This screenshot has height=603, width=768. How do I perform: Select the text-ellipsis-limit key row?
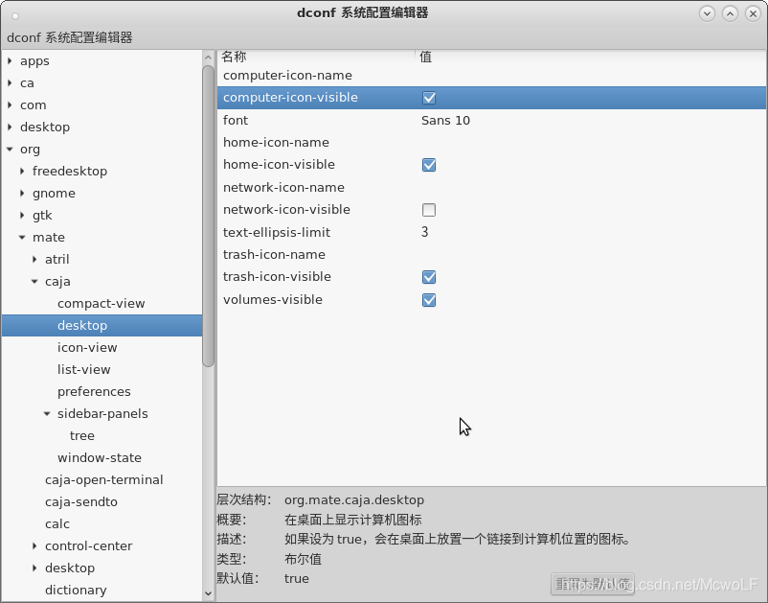tap(492, 232)
